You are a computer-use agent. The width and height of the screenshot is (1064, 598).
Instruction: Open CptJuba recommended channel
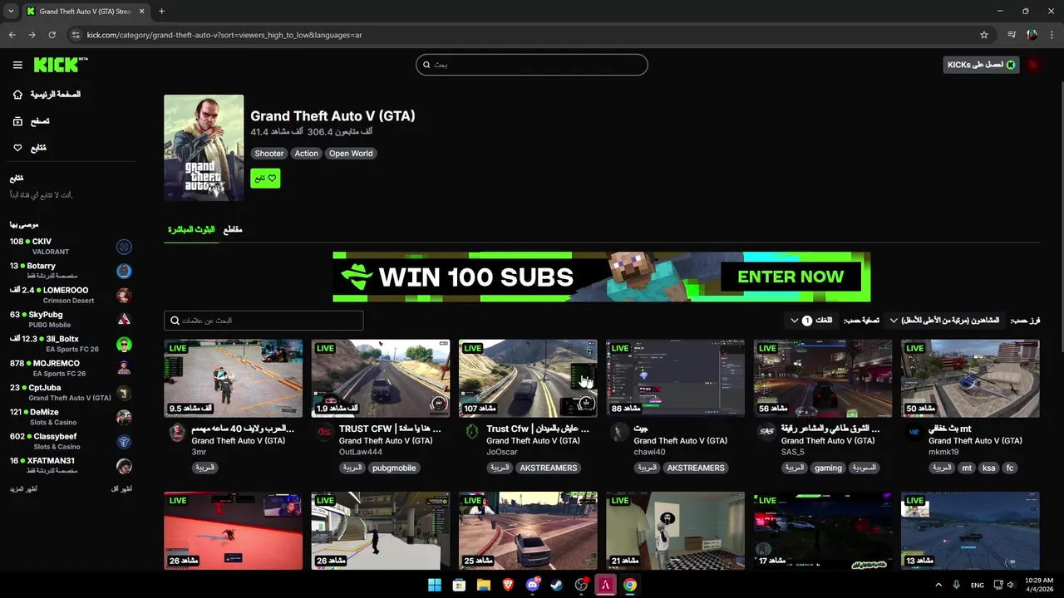tap(71, 392)
